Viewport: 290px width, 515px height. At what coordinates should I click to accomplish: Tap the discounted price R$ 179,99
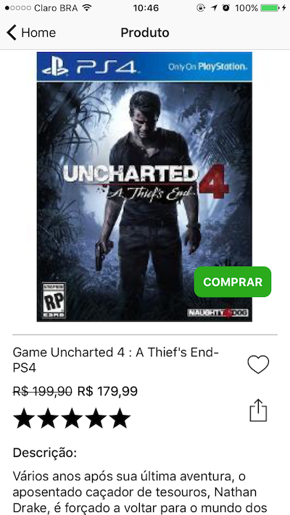[107, 391]
